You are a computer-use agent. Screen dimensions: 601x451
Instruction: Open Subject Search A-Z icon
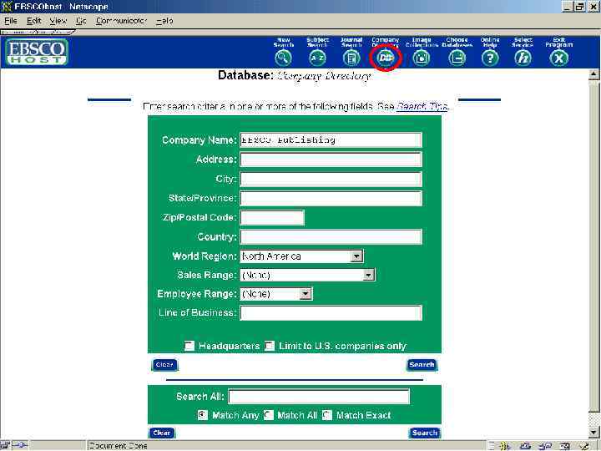pyautogui.click(x=317, y=58)
